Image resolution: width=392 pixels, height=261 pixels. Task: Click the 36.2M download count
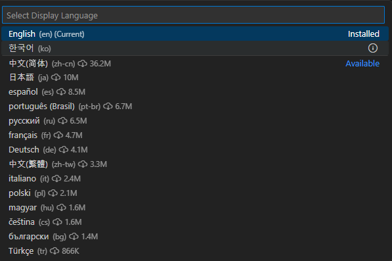[100, 64]
